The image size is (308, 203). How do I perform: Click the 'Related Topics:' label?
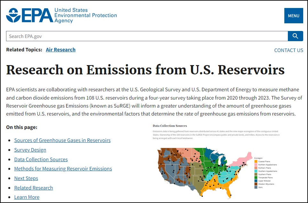click(24, 50)
